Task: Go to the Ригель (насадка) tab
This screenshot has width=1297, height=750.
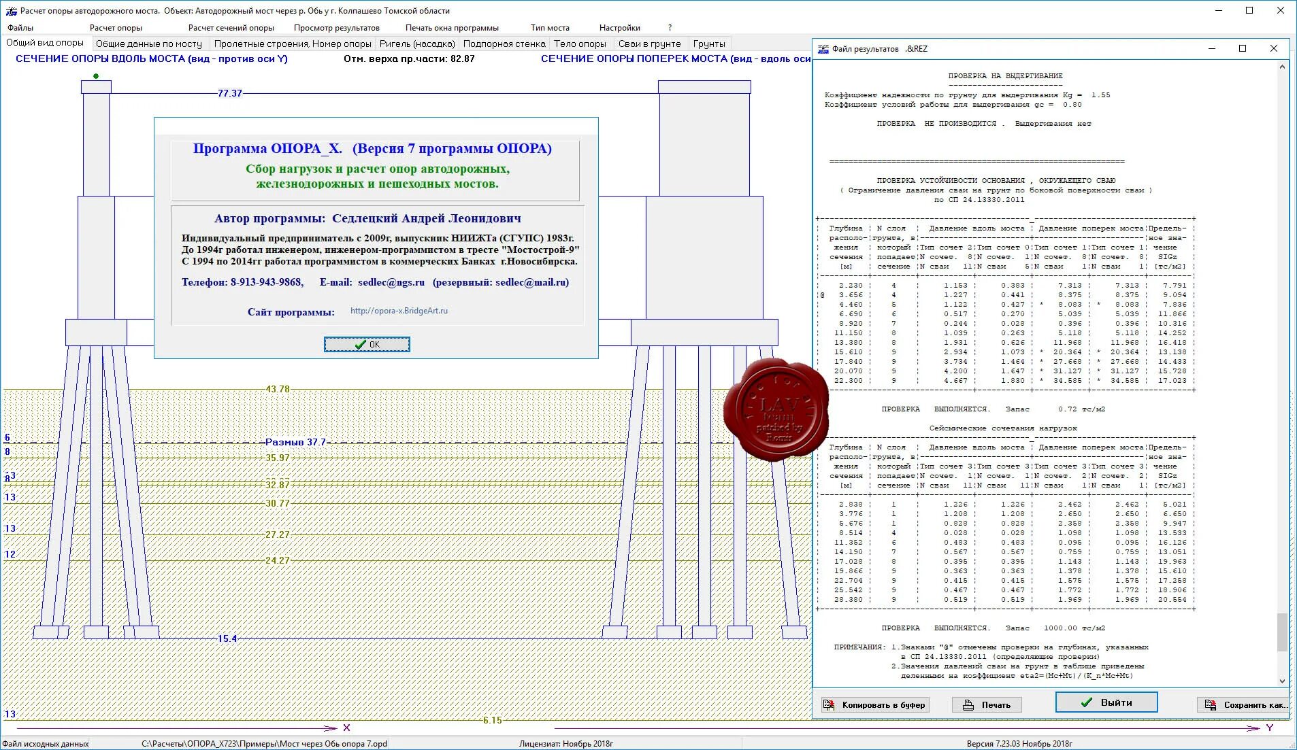Action: (417, 44)
